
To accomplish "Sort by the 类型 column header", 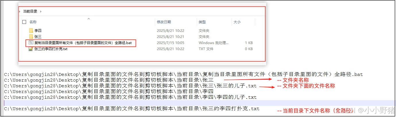I will [202, 22].
